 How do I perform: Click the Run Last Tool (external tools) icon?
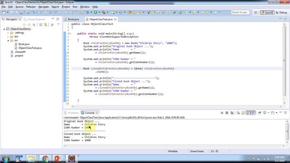(x=104, y=12)
